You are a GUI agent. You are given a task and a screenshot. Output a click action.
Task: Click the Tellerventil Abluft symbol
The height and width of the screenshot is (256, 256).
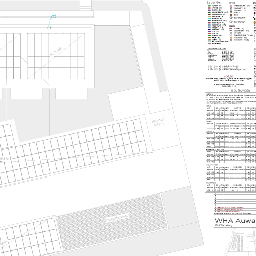231,22
